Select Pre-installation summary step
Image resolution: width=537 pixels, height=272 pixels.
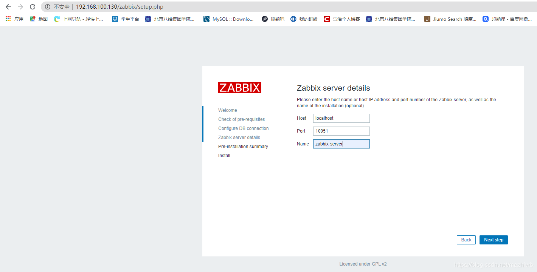pos(243,147)
